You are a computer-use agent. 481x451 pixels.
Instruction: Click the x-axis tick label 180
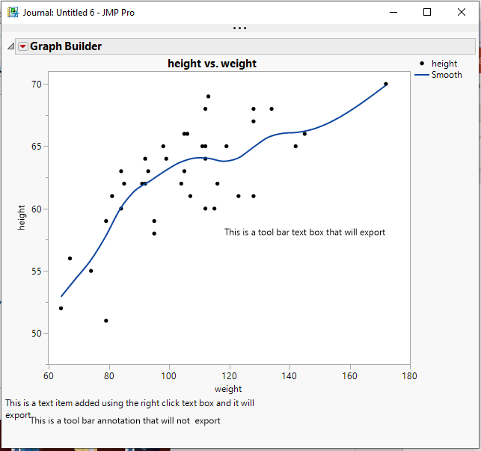click(409, 376)
